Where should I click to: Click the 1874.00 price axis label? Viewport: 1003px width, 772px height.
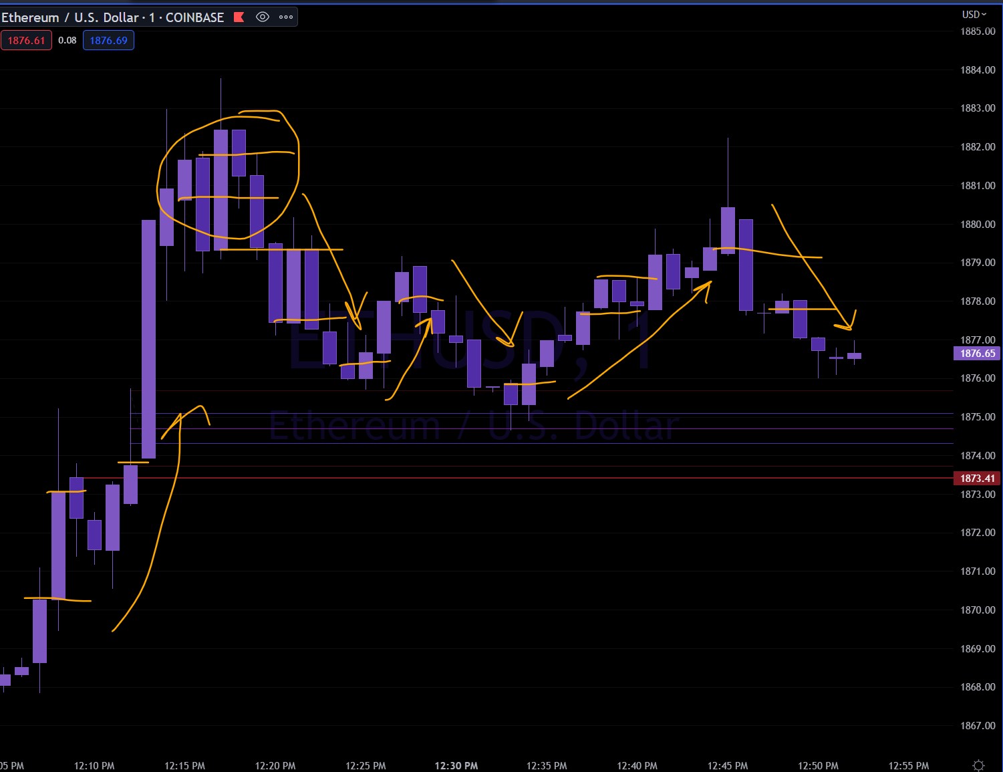(978, 456)
